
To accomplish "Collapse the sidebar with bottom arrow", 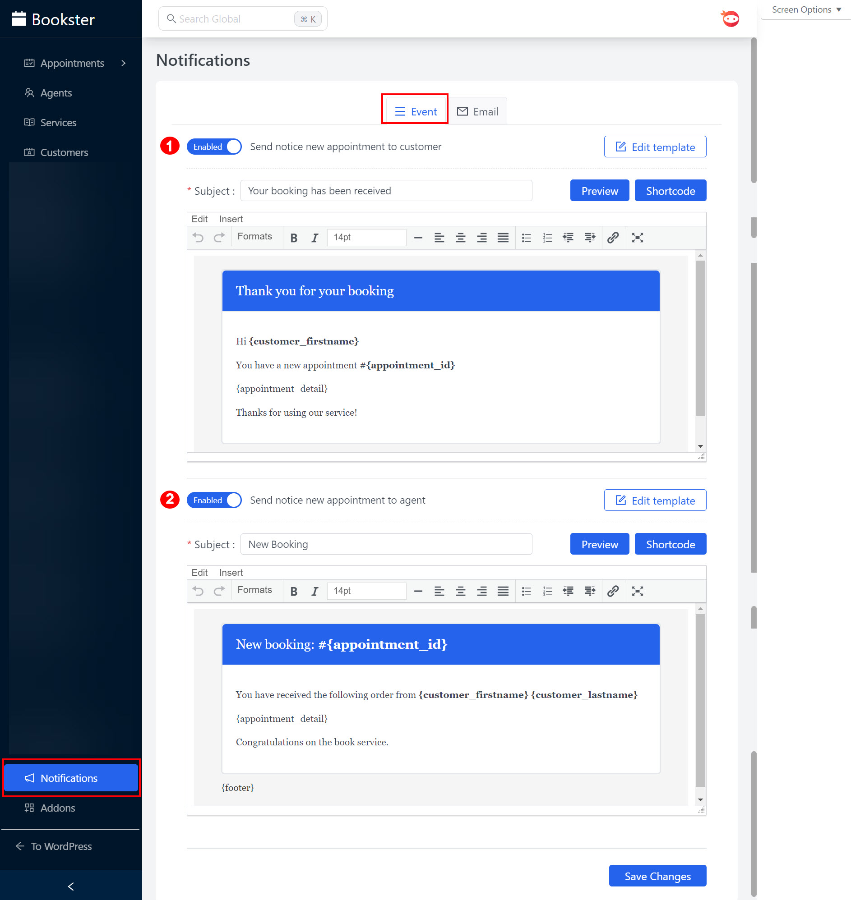I will [71, 886].
